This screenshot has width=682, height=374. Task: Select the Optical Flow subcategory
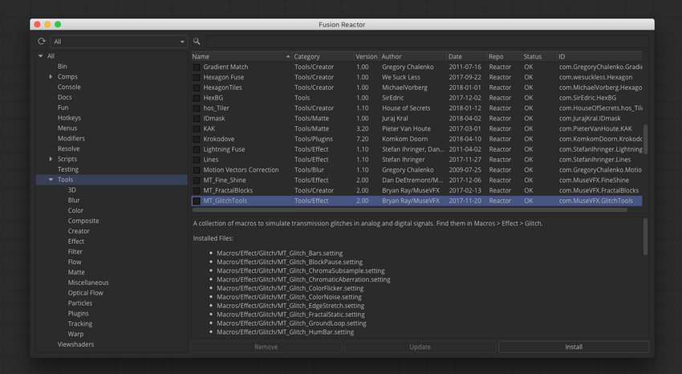pos(86,293)
